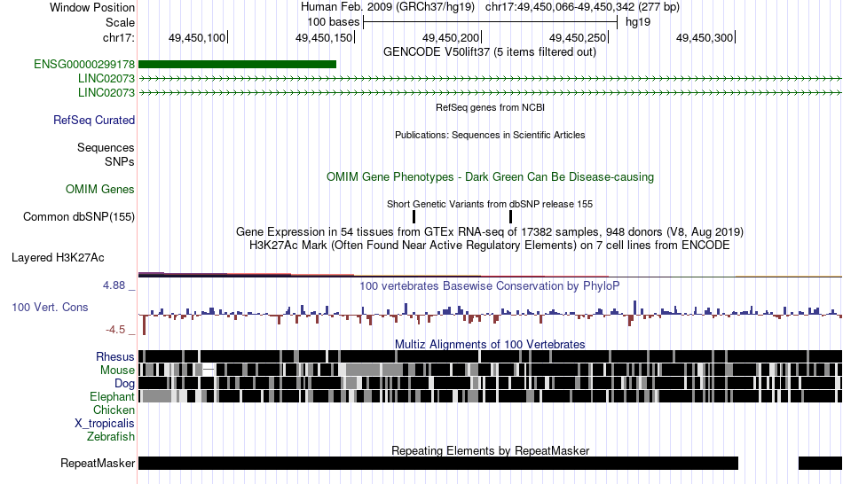Click the chr17:49,450,066-49,450,342 position text
Viewport: 843px width, 484px height.
pyautogui.click(x=582, y=7)
